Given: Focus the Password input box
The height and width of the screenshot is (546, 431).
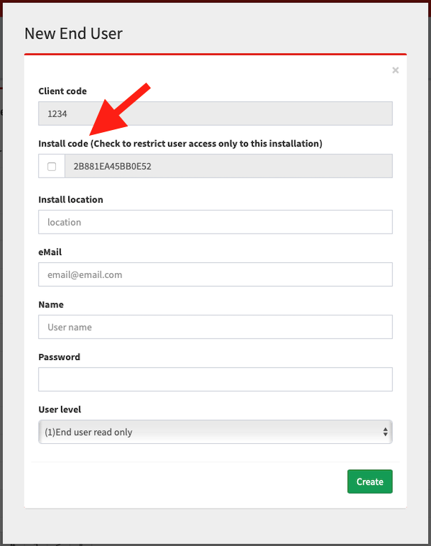Looking at the screenshot, I should coord(215,379).
